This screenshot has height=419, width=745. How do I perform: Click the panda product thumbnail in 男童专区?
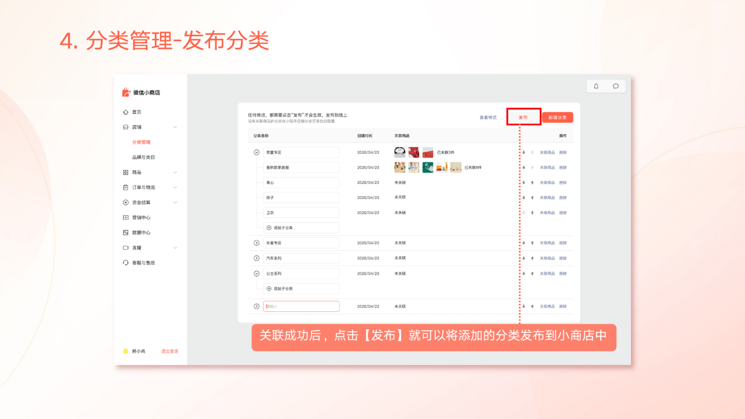(x=400, y=152)
